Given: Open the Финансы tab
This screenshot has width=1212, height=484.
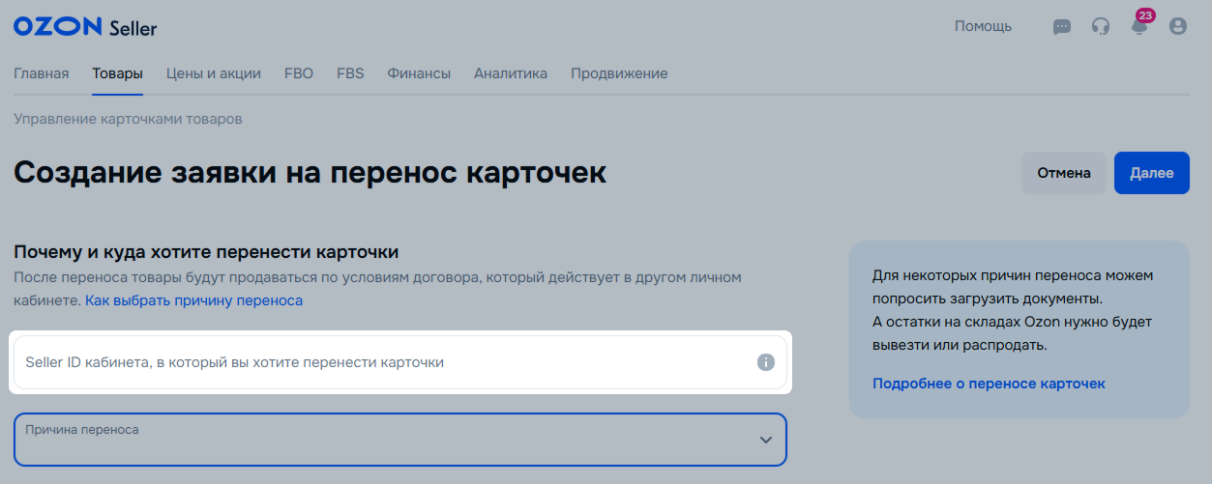Looking at the screenshot, I should (x=419, y=73).
